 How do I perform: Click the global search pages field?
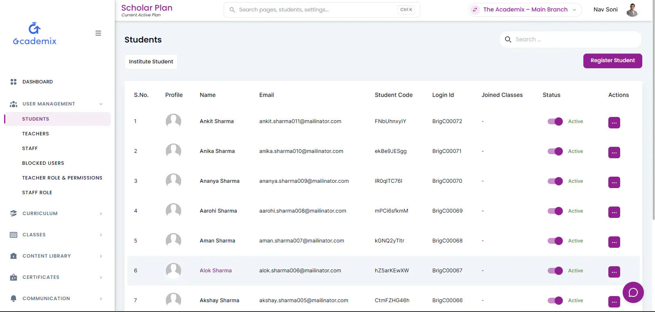[x=322, y=10]
